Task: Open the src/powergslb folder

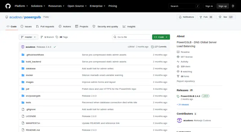Action: (33, 96)
